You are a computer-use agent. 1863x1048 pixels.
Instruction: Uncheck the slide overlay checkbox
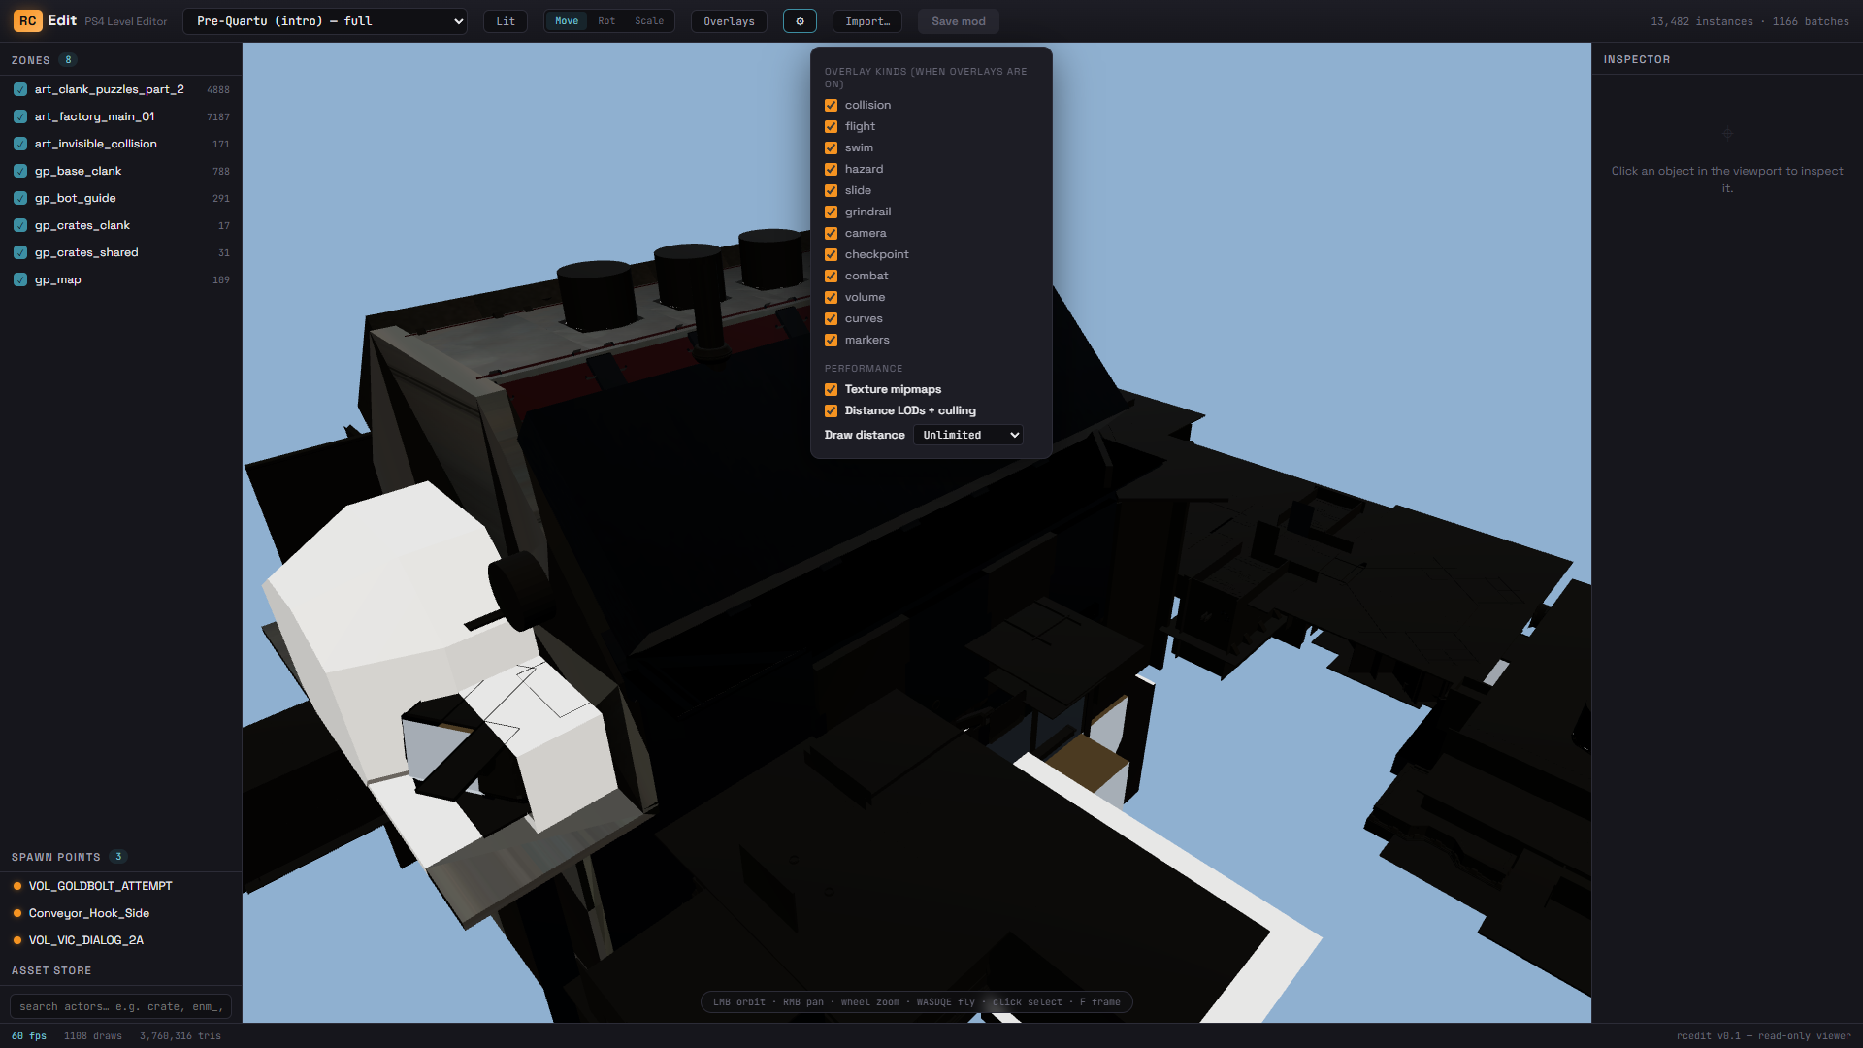tap(832, 190)
